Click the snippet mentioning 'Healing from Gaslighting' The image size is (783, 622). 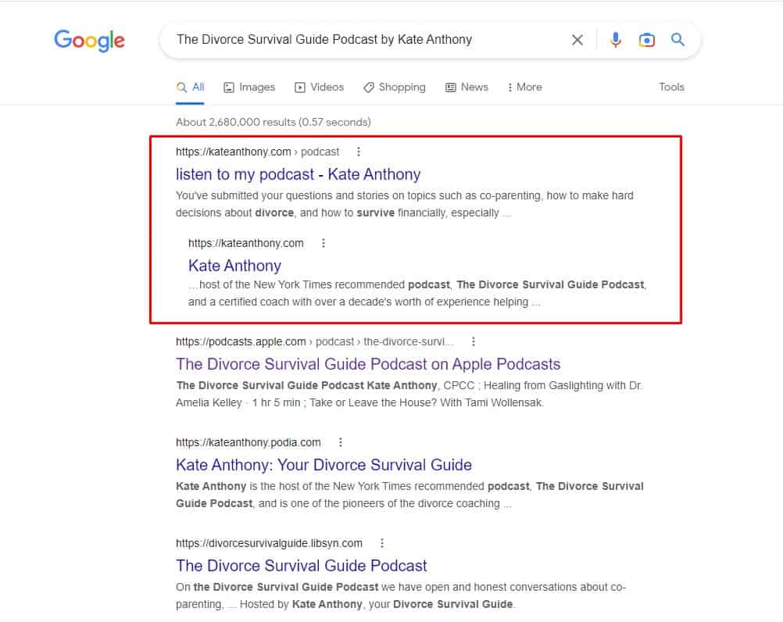coord(409,394)
